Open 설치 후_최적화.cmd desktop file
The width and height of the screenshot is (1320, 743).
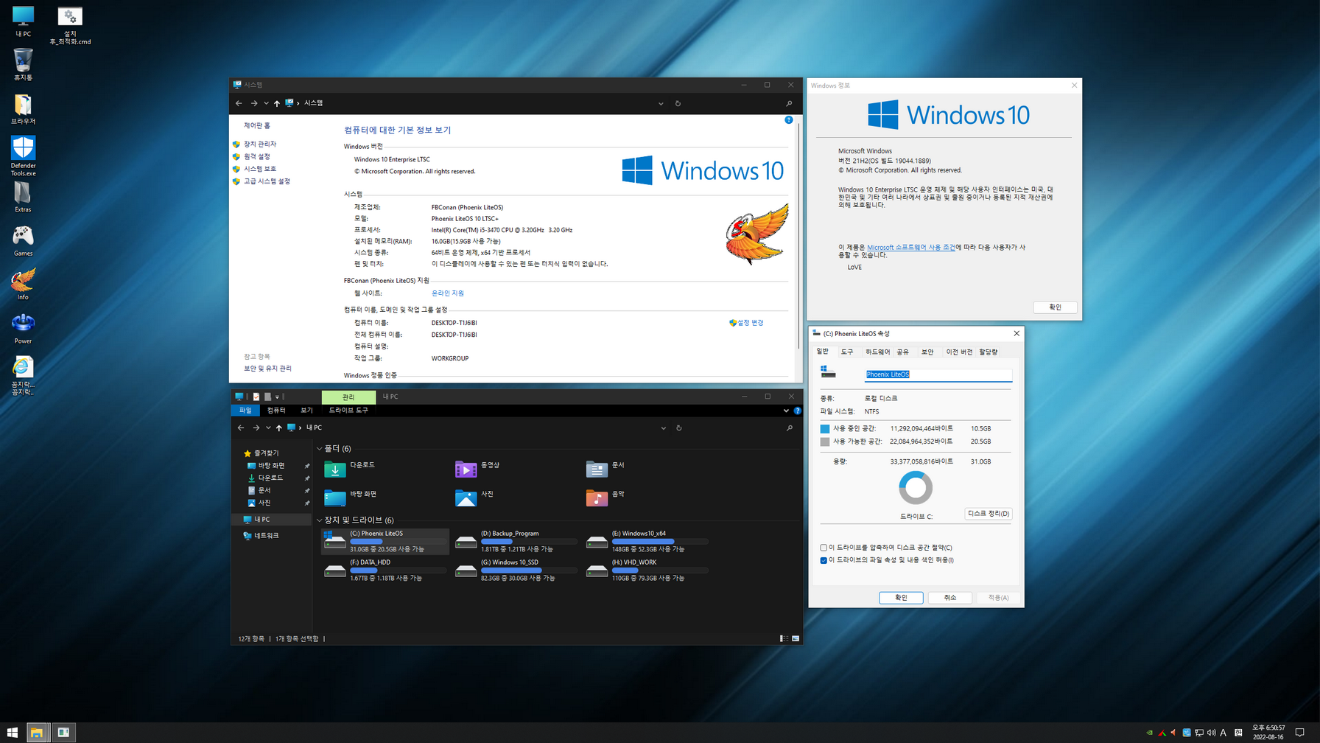(70, 26)
